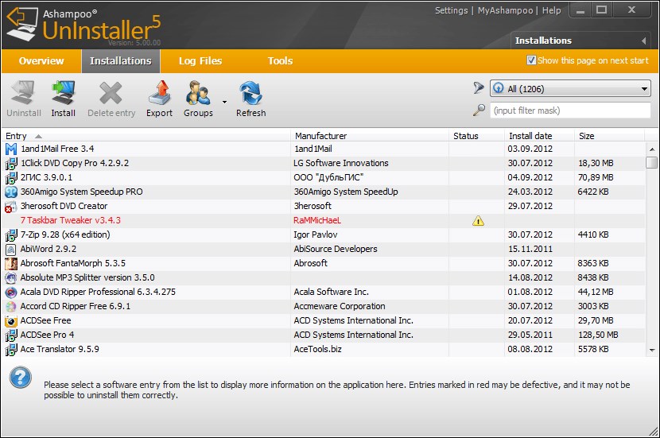Click the 1Click DVD Copy Pro icon
Image resolution: width=660 pixels, height=438 pixels.
point(11,163)
